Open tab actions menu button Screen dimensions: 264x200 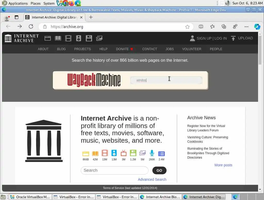pyautogui.click(x=16, y=17)
